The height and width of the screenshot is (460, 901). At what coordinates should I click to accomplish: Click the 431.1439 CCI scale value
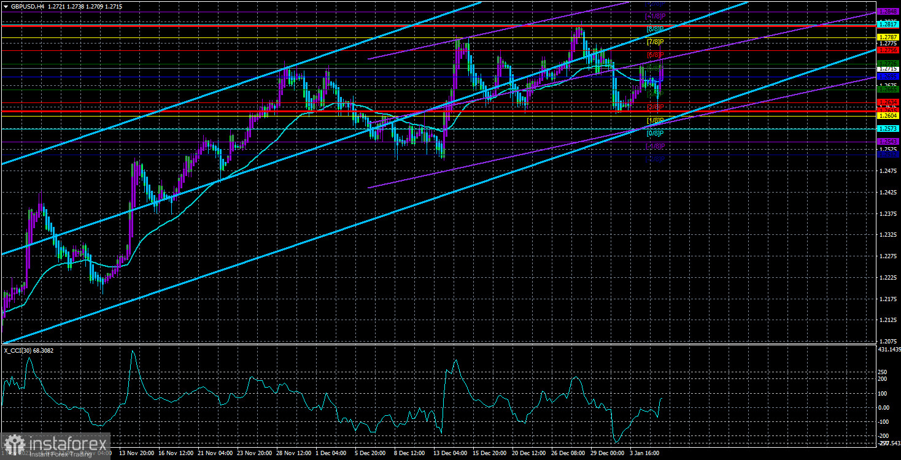click(889, 349)
